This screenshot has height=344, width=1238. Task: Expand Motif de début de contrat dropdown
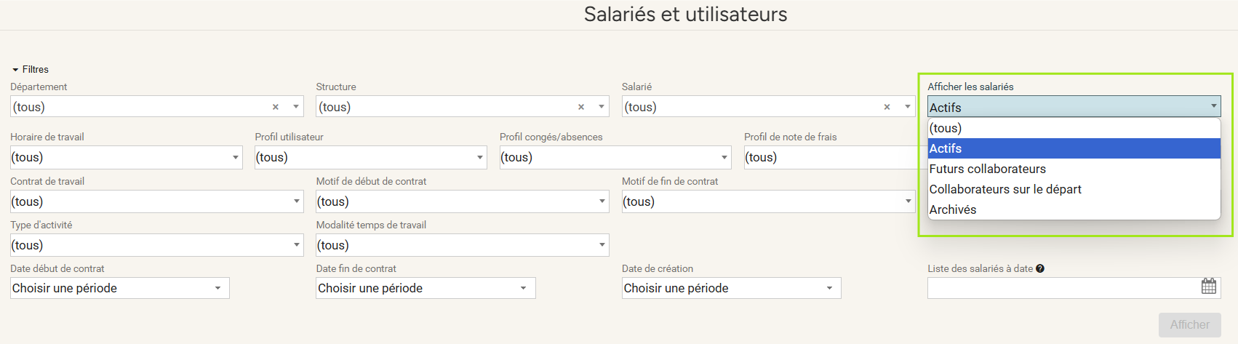coord(462,201)
